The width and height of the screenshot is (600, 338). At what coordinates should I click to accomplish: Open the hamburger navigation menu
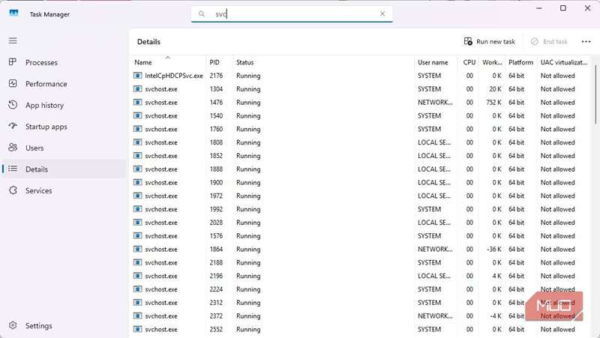tap(13, 40)
